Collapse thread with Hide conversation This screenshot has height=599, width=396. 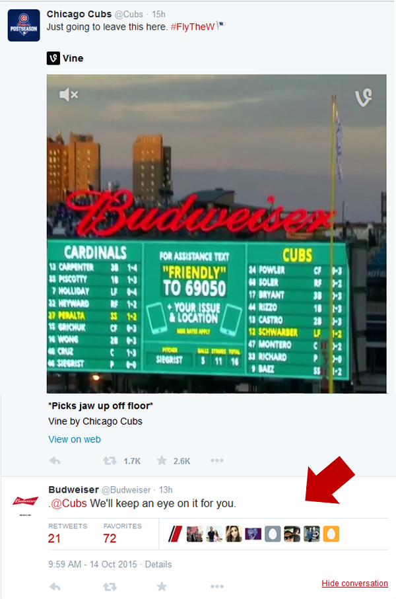[355, 583]
